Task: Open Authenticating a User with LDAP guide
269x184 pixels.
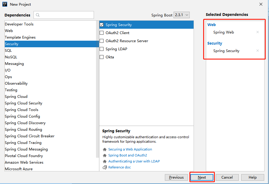Action: (134, 161)
